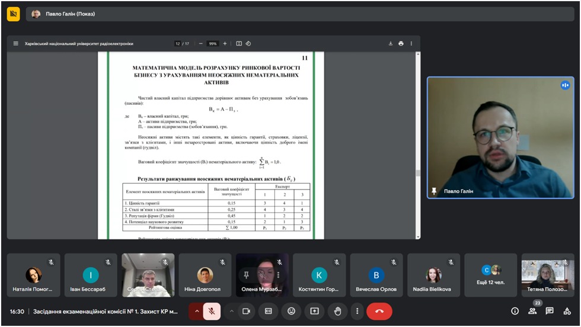Raise hand in the meeting
The height and width of the screenshot is (327, 581).
point(337,311)
